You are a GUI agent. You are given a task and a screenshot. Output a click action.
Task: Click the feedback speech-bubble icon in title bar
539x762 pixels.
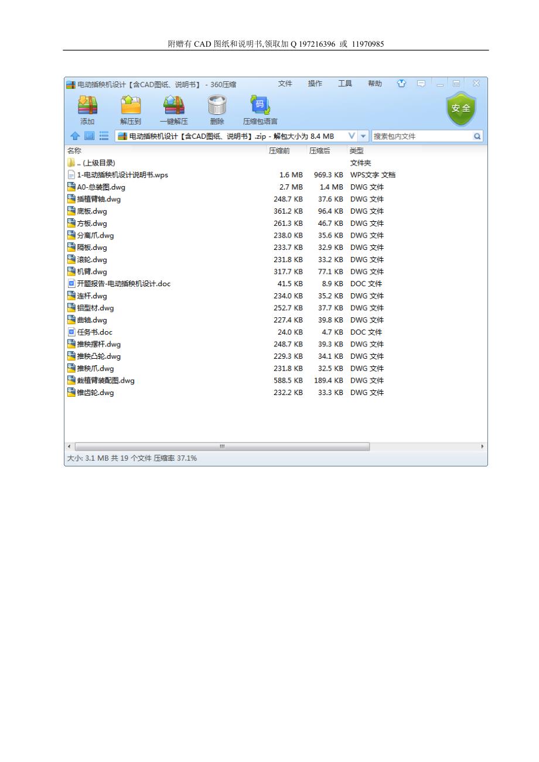(x=421, y=84)
